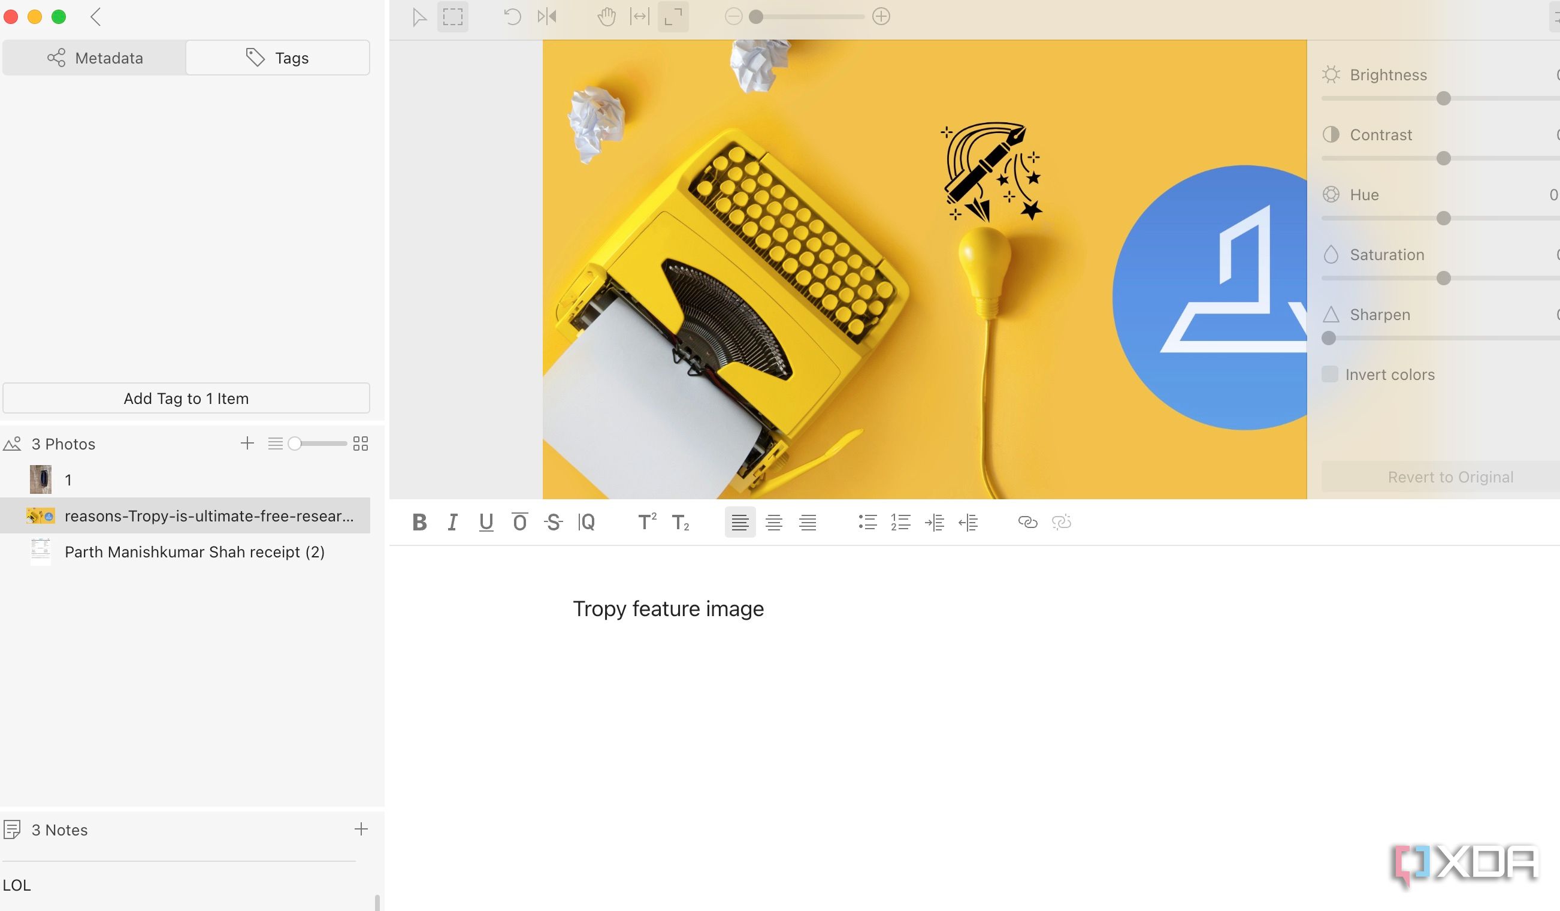The width and height of the screenshot is (1560, 911).
Task: Insert a hyperlink in the note
Action: 1027,522
